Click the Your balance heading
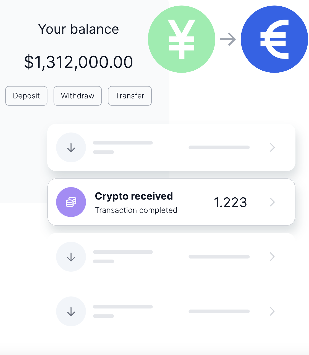 [x=78, y=29]
